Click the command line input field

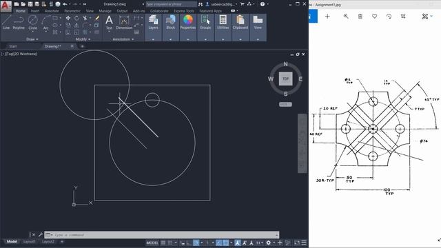point(163,235)
